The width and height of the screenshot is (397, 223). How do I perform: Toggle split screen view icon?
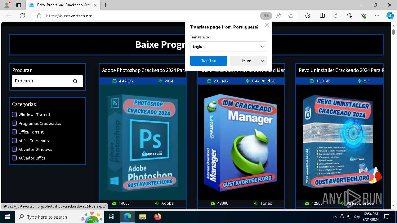(x=322, y=16)
